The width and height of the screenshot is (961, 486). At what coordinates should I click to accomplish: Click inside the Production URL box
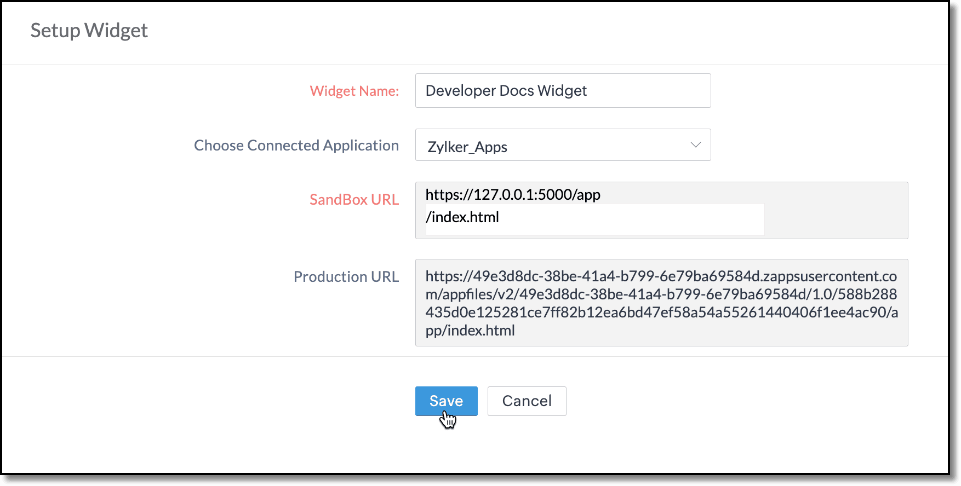[x=661, y=303]
